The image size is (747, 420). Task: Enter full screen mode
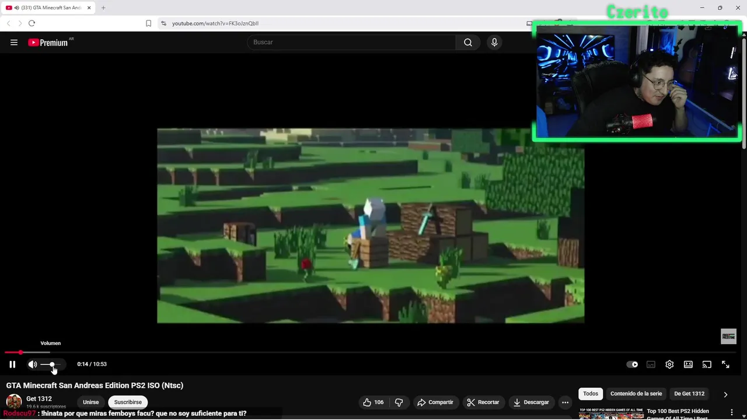click(725, 364)
